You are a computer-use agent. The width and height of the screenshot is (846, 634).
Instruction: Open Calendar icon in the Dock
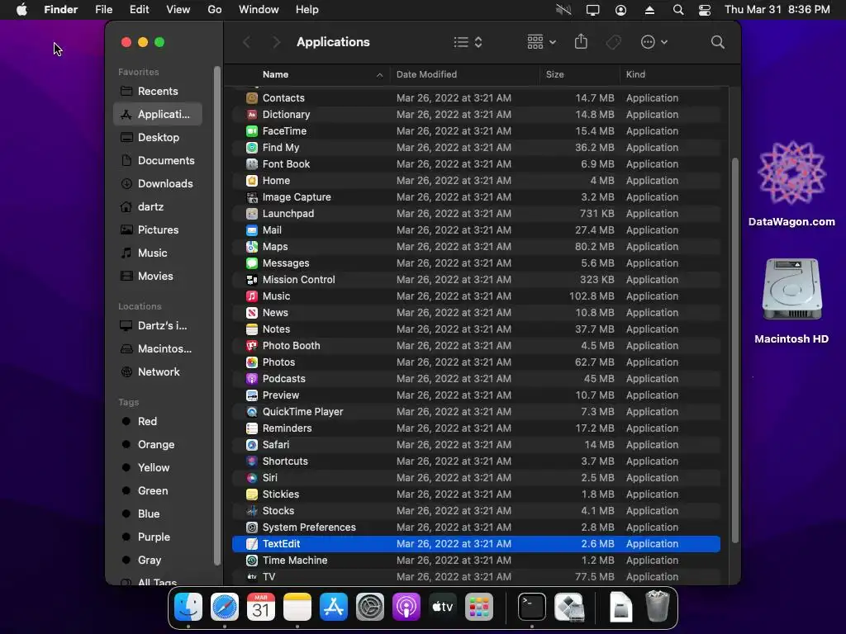[x=261, y=607]
